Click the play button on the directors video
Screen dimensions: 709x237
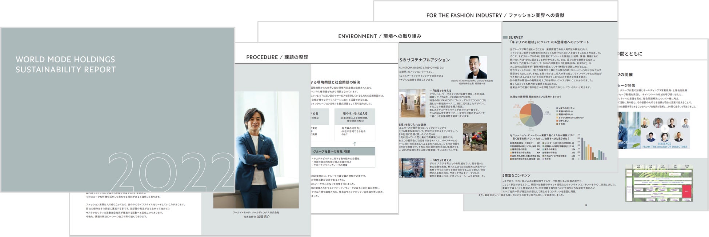(x=664, y=128)
